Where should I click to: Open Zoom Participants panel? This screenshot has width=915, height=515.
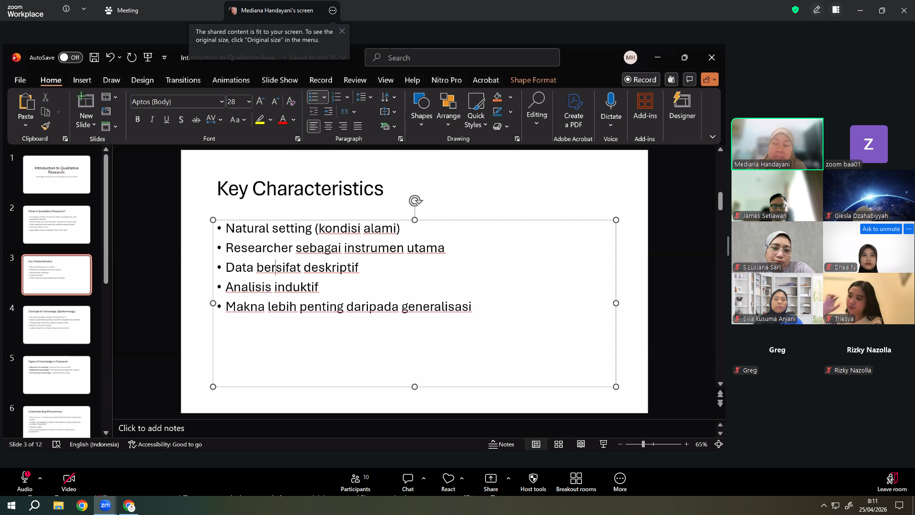(x=356, y=482)
